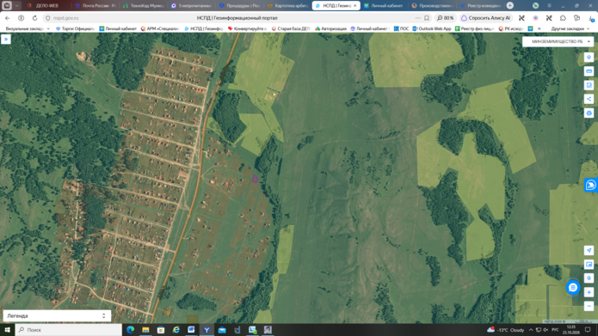The width and height of the screenshot is (598, 336).
Task: Open Реестр физ лиц bookmark
Action: [x=474, y=28]
